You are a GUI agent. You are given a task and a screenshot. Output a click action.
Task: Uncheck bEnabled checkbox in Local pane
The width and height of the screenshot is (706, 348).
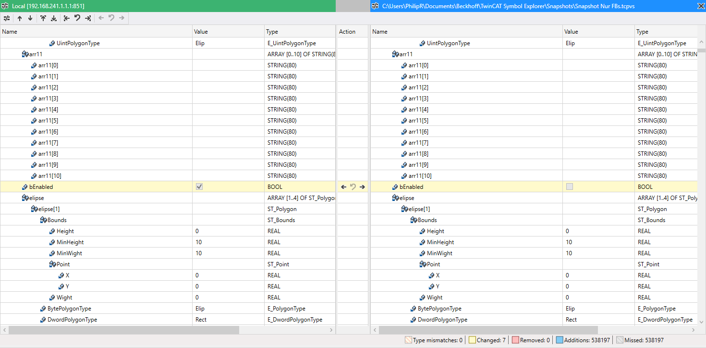[199, 187]
